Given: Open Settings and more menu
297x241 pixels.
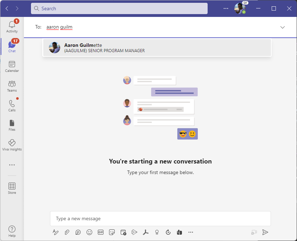Looking at the screenshot, I should pyautogui.click(x=226, y=8).
